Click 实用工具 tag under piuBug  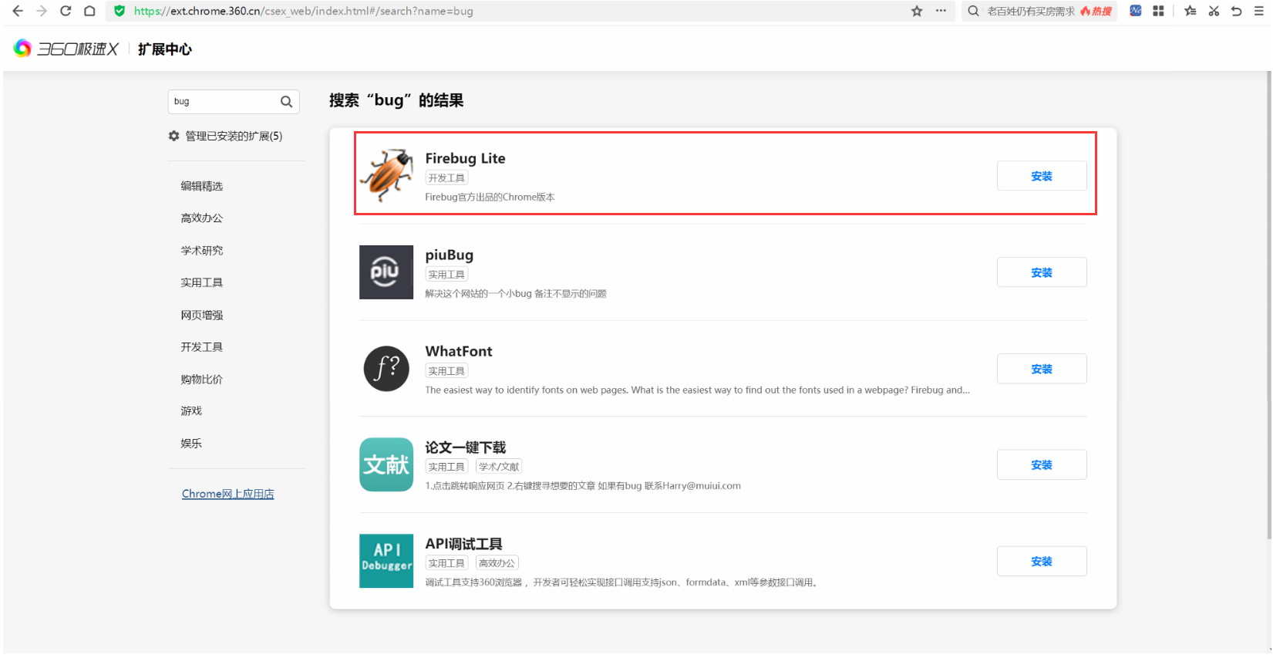pyautogui.click(x=447, y=275)
